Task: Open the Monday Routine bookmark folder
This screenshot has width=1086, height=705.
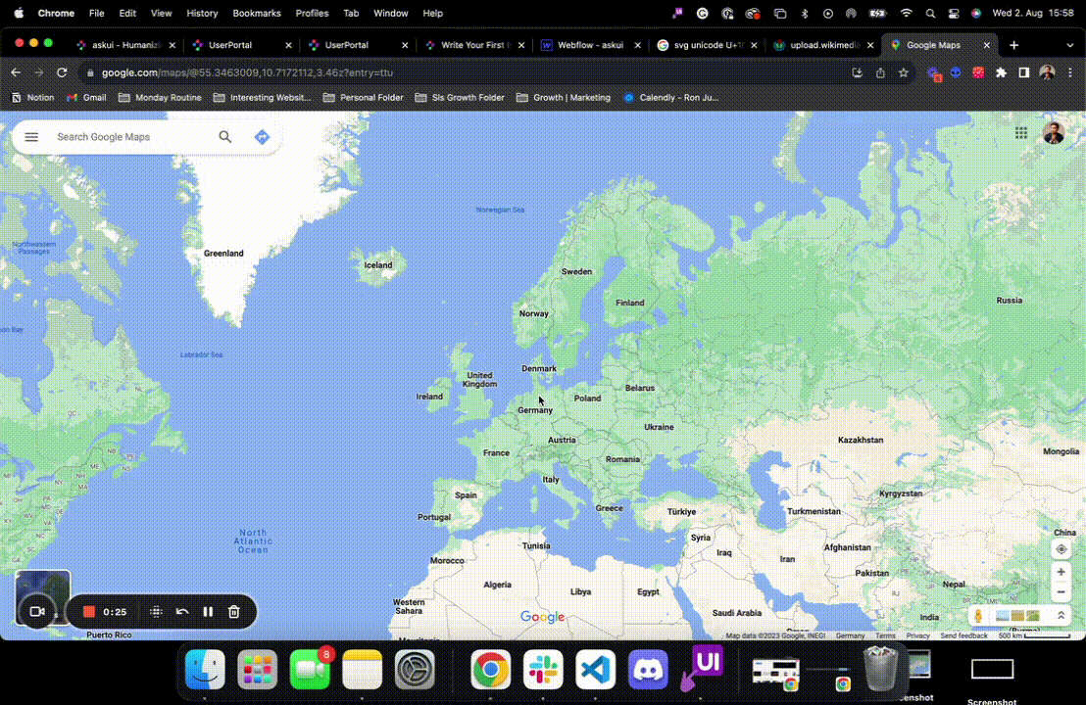Action: point(160,98)
